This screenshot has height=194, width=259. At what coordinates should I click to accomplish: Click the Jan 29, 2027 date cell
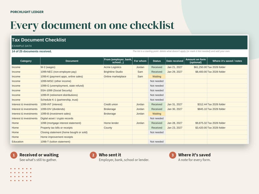pos(175,72)
